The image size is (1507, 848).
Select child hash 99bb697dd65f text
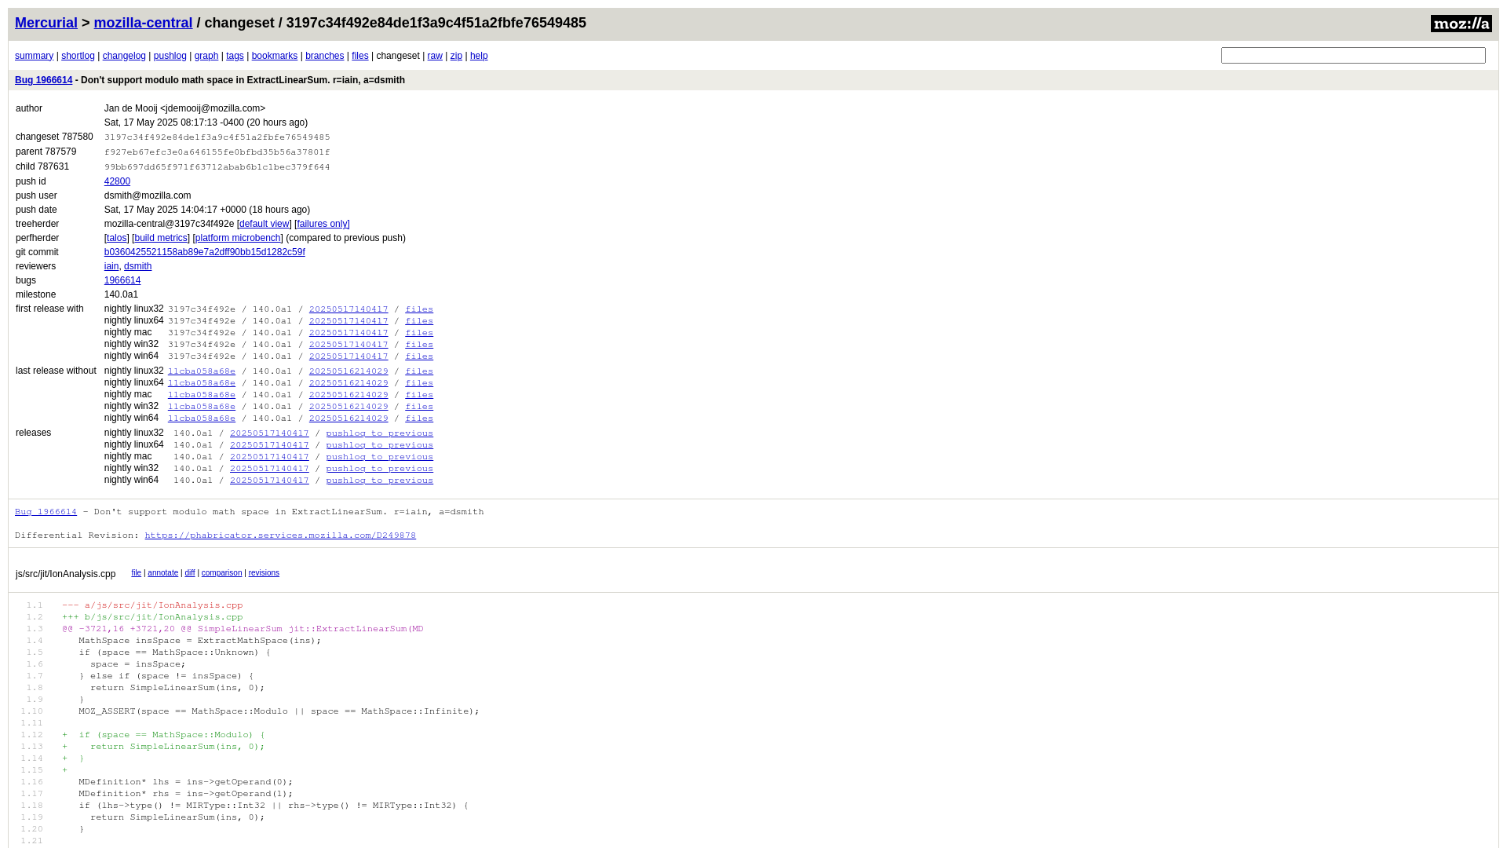point(217,167)
